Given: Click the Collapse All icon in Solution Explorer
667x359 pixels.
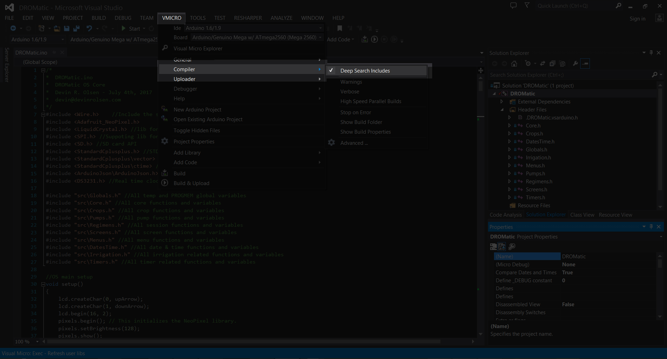Looking at the screenshot, I should [x=552, y=64].
